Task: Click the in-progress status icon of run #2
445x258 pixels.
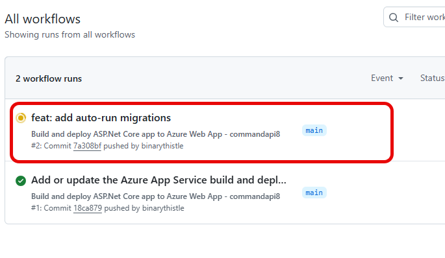Action: (x=21, y=118)
